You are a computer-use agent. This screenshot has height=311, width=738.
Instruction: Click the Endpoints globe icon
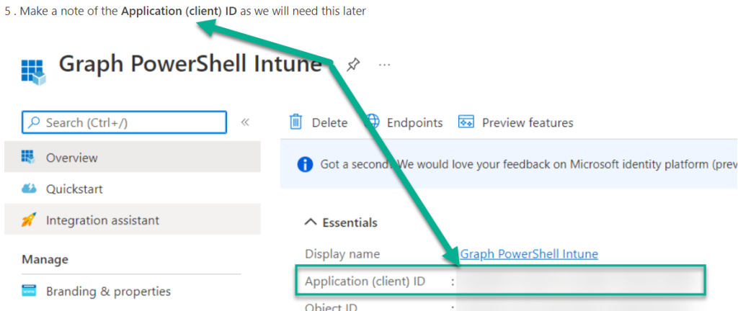tap(373, 122)
